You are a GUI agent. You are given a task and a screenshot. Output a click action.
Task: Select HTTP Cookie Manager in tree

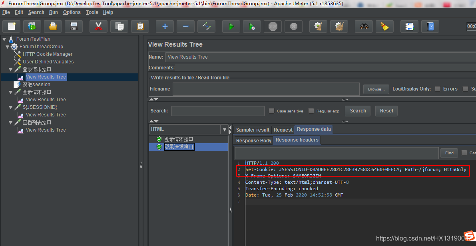click(47, 54)
